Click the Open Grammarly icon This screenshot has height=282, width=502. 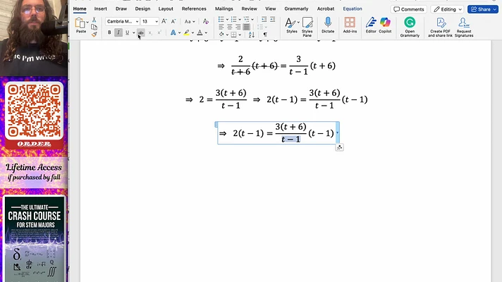click(x=410, y=23)
